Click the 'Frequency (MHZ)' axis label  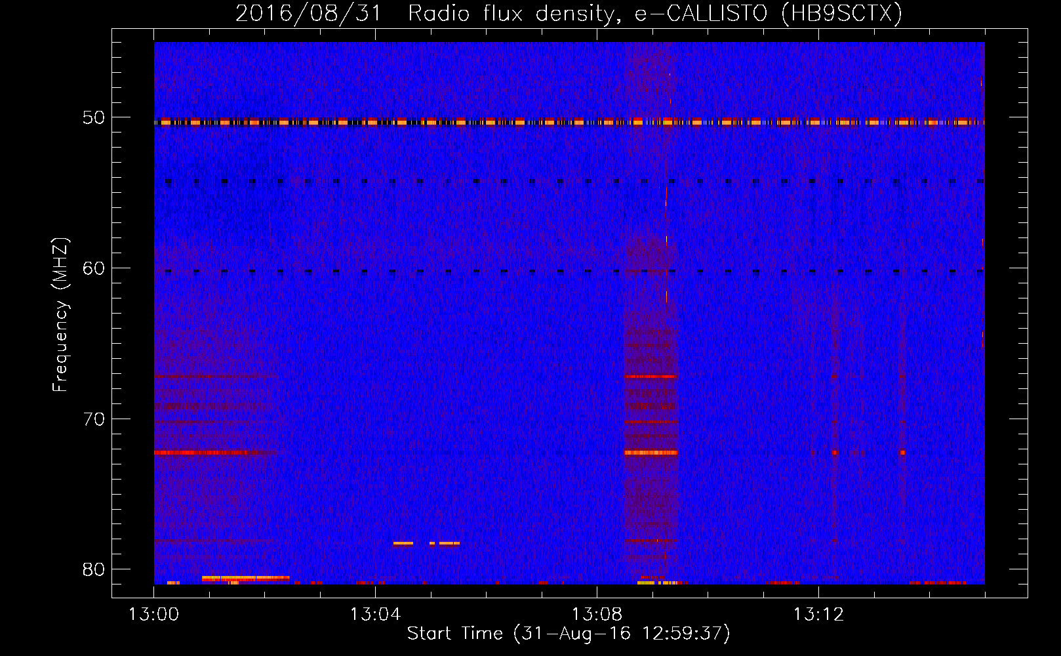[60, 315]
